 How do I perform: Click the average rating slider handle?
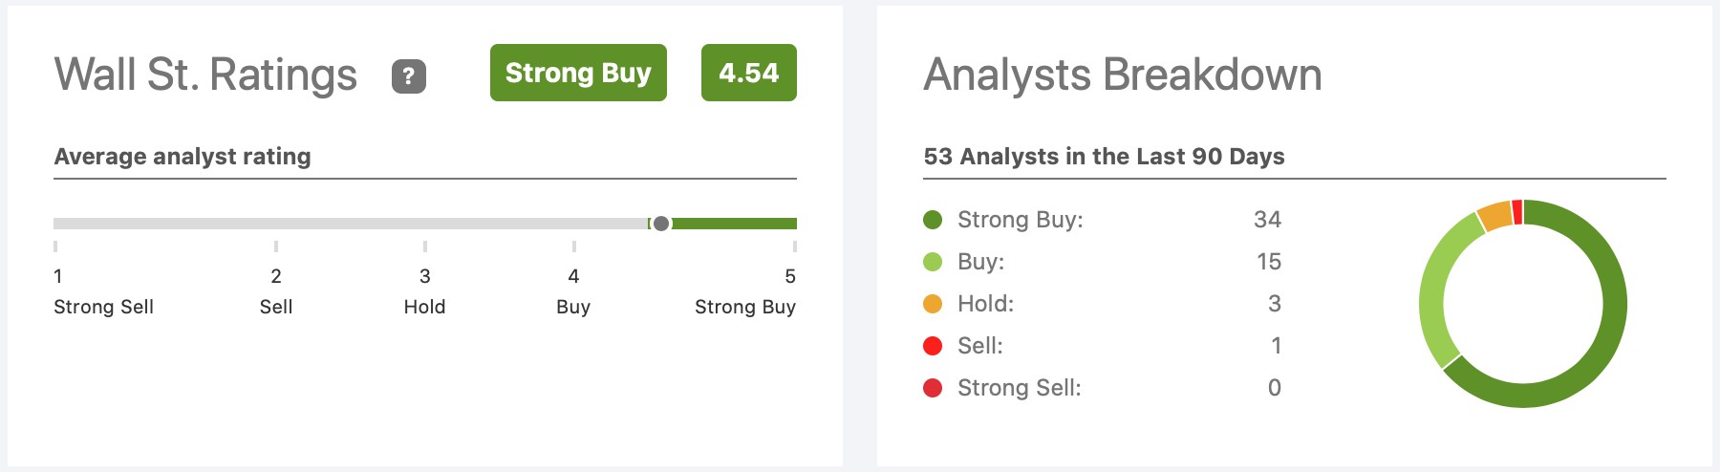point(661,224)
